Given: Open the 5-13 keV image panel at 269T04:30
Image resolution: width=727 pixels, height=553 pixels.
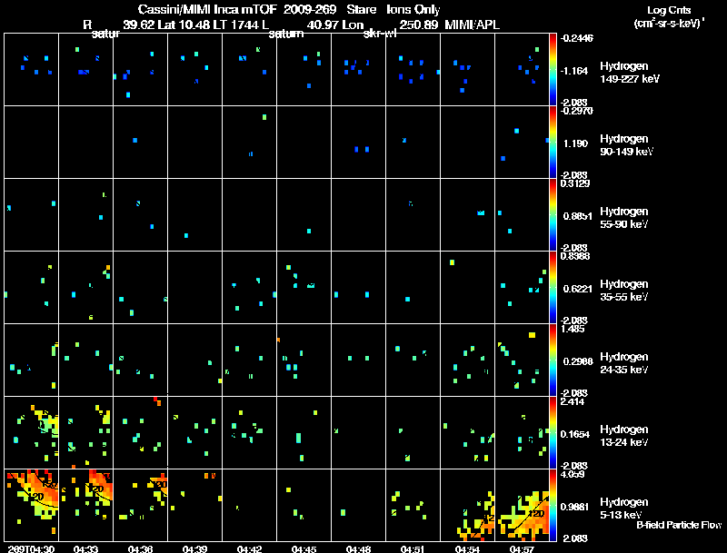Looking at the screenshot, I should coord(32,505).
